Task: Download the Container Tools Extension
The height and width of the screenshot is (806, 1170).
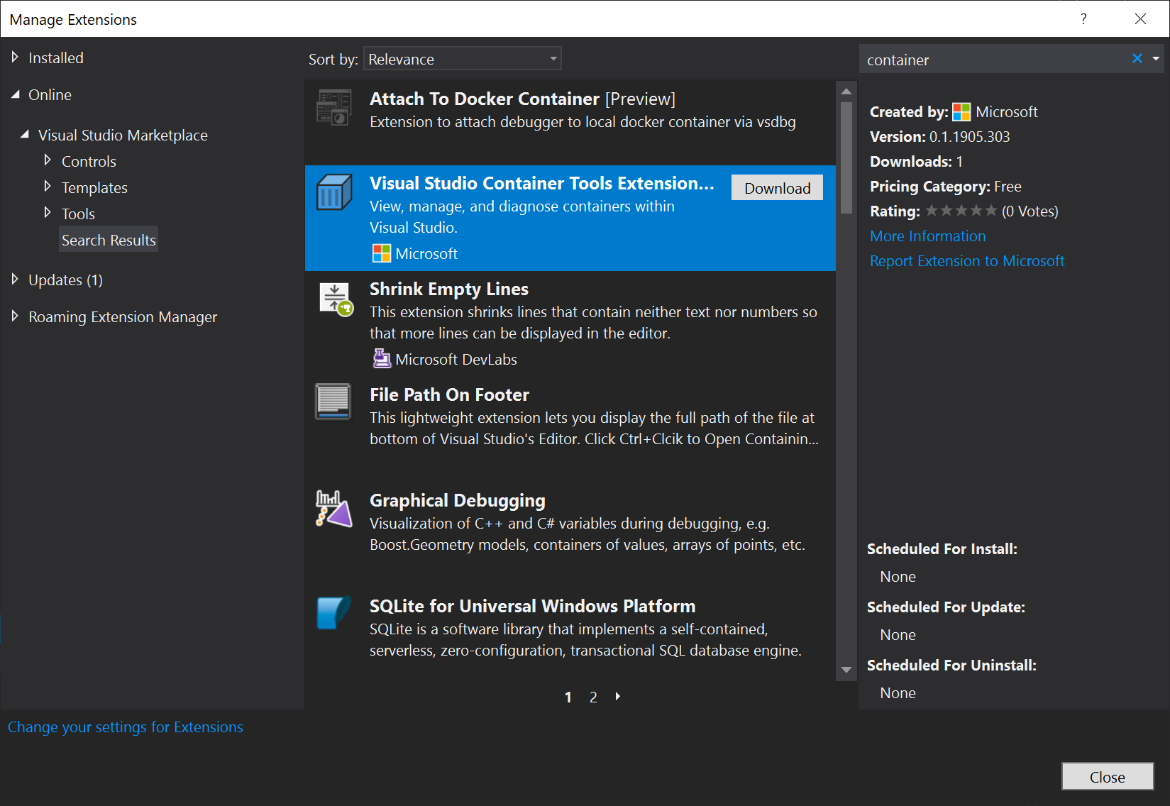Action: 777,188
